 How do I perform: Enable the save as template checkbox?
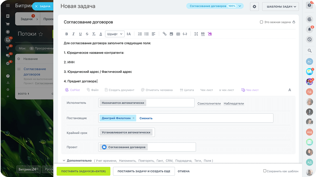tap(265, 171)
